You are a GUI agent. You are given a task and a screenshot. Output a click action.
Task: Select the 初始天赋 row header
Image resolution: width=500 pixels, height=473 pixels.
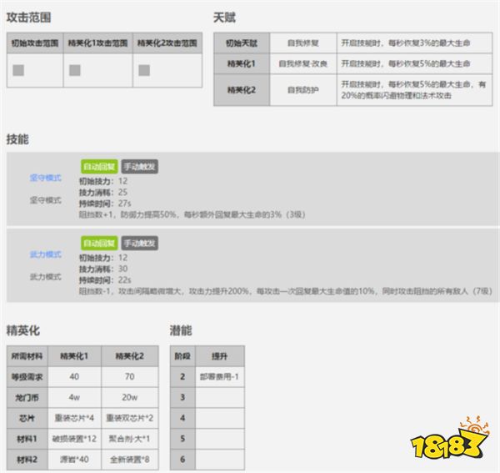coord(242,41)
